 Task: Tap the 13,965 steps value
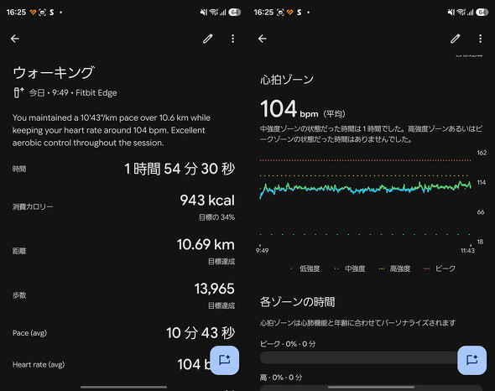click(214, 289)
